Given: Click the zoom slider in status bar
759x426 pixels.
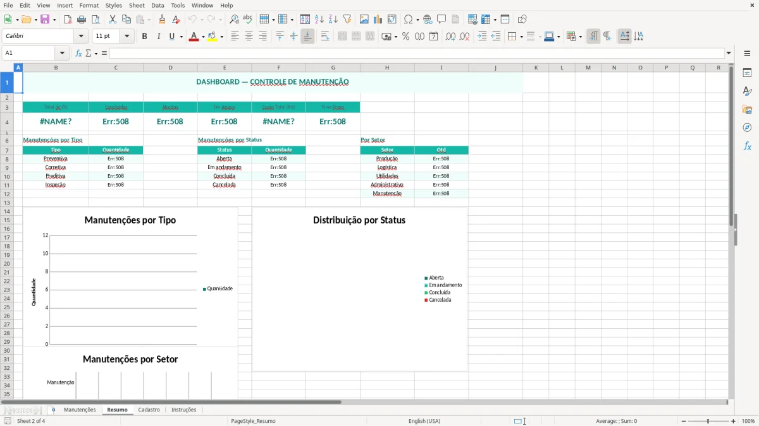Looking at the screenshot, I should tap(708, 421).
